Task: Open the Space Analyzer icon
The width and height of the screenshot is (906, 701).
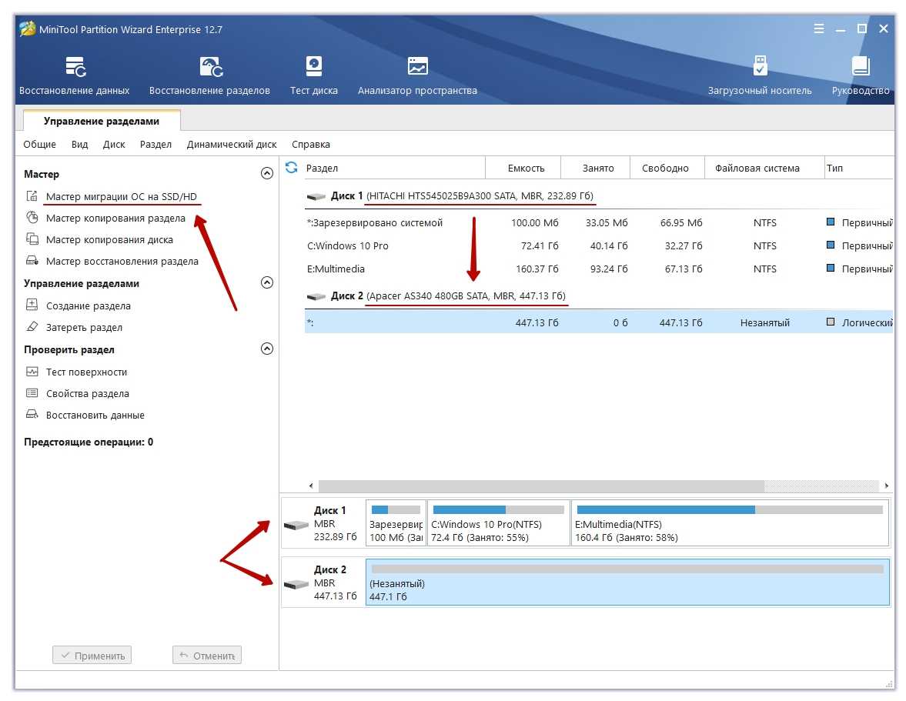Action: coord(417,66)
